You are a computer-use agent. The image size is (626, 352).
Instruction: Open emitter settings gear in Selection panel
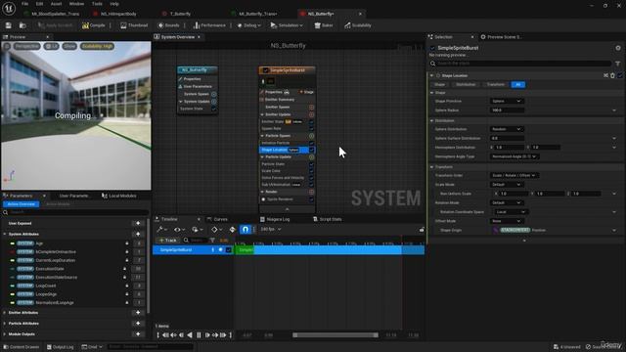[618, 48]
